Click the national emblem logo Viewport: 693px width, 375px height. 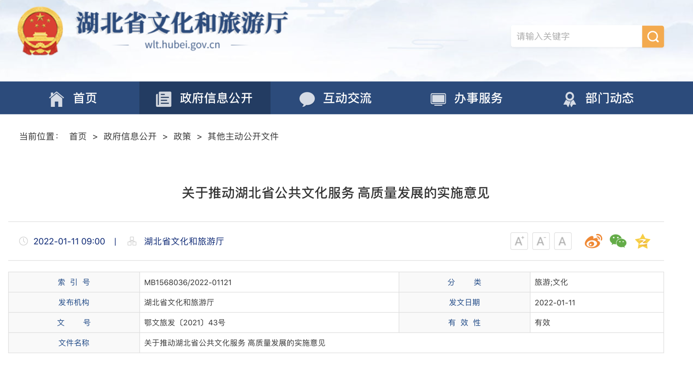pos(40,31)
